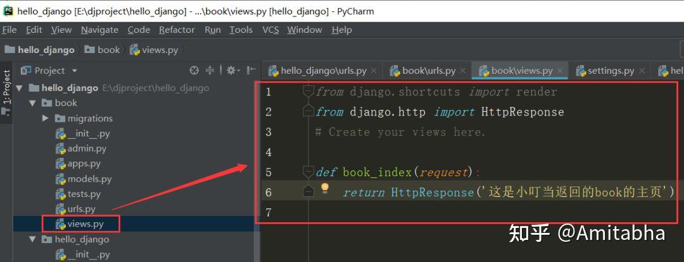Collapse the inner hello_django package
This screenshot has width=684, height=262.
(x=33, y=239)
